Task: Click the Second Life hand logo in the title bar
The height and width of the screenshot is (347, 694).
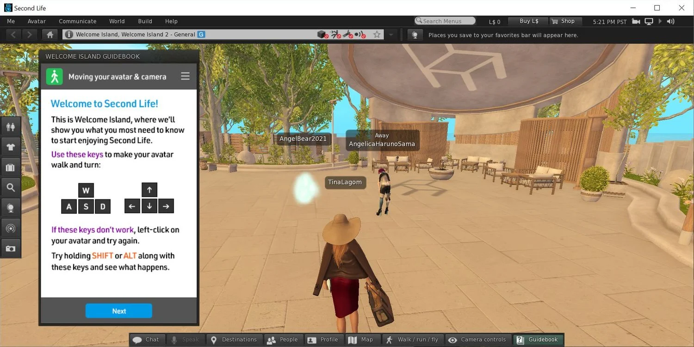Action: click(8, 8)
